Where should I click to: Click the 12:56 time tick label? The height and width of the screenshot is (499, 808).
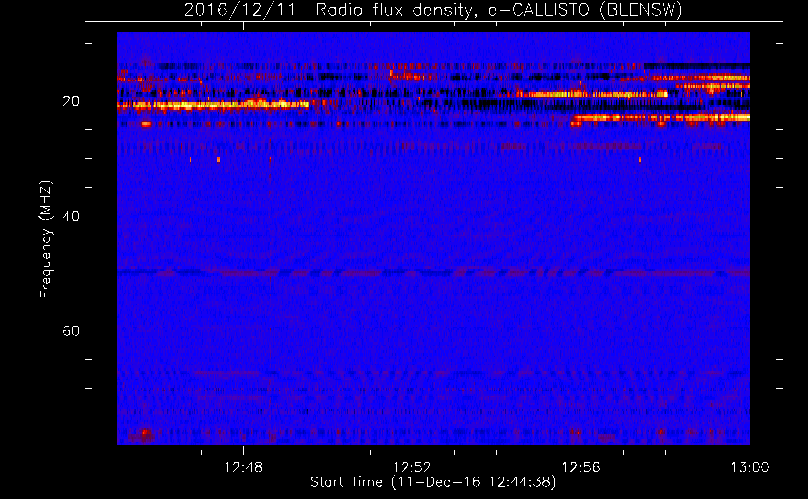pyautogui.click(x=581, y=468)
